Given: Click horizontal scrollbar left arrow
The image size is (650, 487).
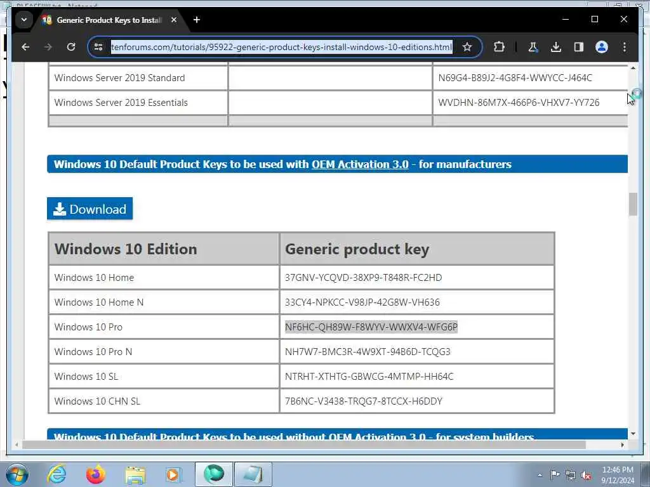Looking at the screenshot, I should (x=16, y=445).
